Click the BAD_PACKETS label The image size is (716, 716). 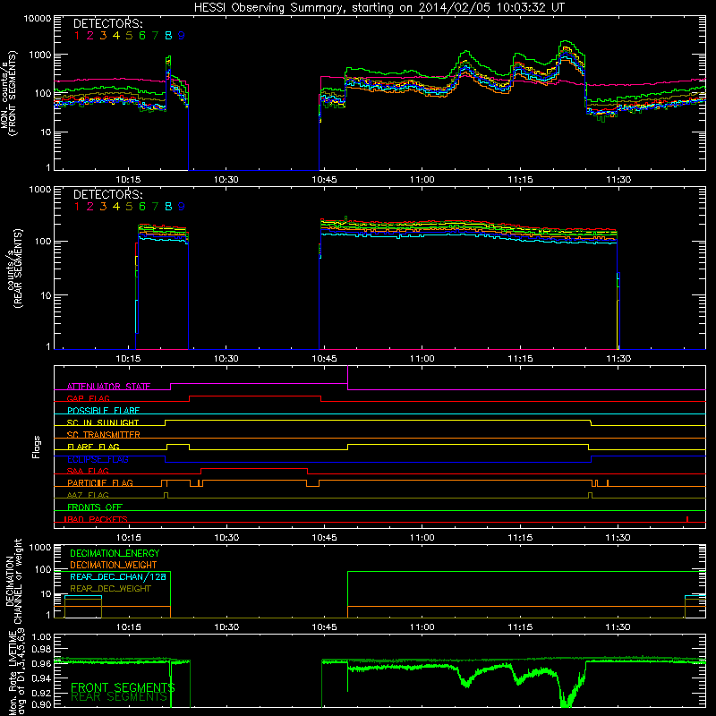point(97,519)
